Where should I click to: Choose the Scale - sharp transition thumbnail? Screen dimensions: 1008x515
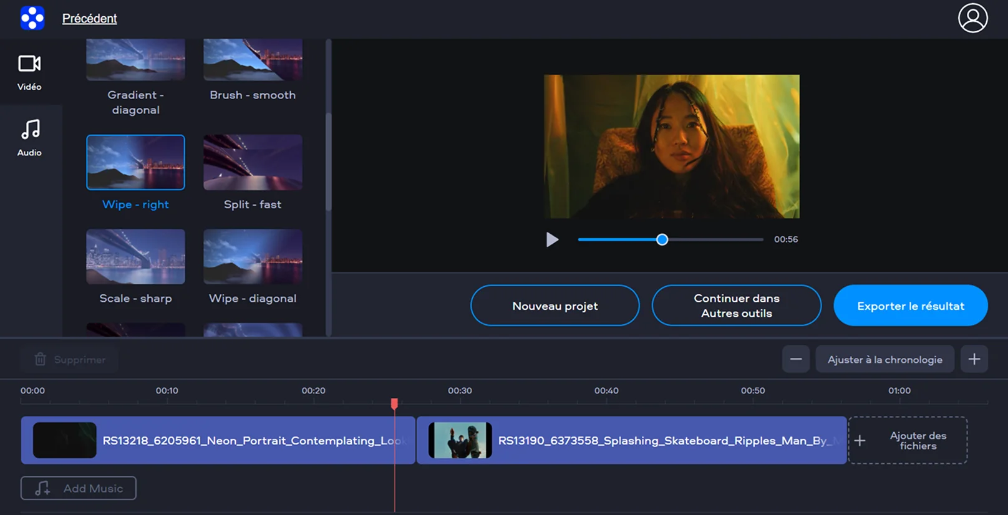pyautogui.click(x=135, y=256)
